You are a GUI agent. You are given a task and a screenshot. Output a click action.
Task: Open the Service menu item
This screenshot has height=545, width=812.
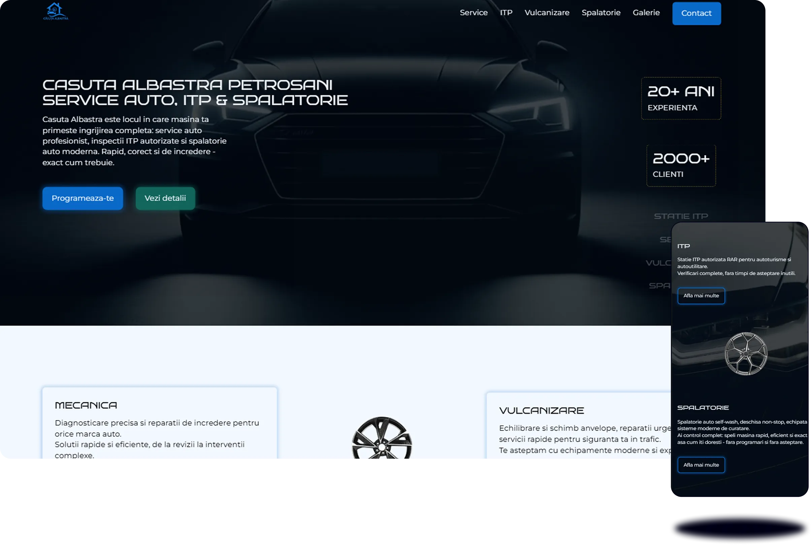coord(474,13)
